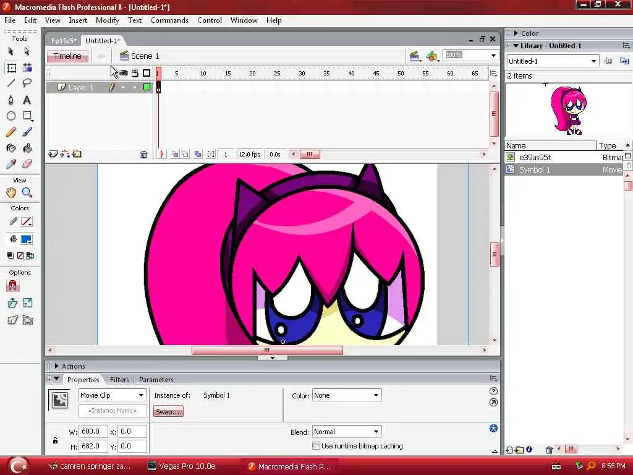
Task: Open the Modify menu
Action: click(x=108, y=20)
